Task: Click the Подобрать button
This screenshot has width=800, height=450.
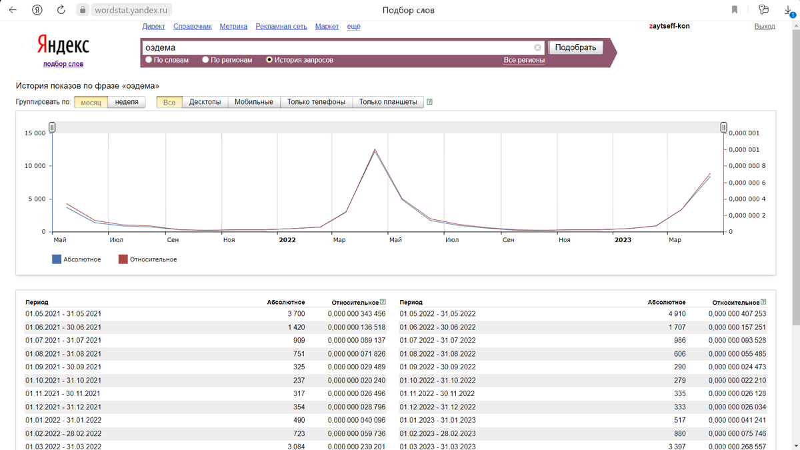Action: click(575, 48)
